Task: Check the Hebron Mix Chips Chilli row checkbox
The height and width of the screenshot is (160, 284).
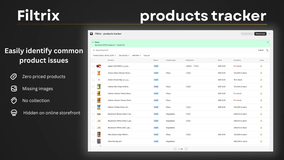Action: pyautogui.click(x=93, y=86)
